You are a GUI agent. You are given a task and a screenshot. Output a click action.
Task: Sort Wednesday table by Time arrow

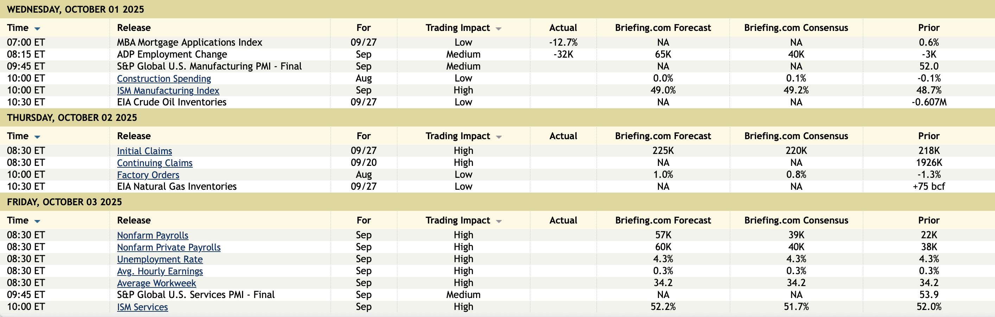[x=37, y=28]
